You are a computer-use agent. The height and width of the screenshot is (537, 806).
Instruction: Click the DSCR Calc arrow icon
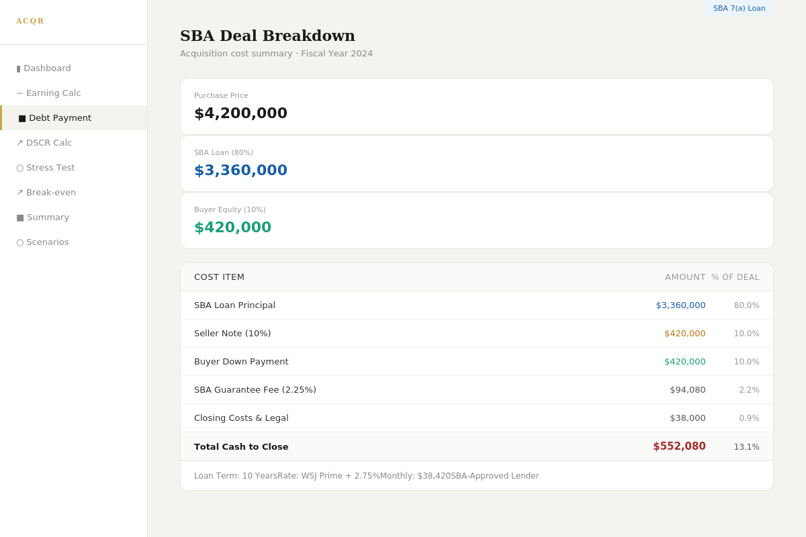coord(19,143)
